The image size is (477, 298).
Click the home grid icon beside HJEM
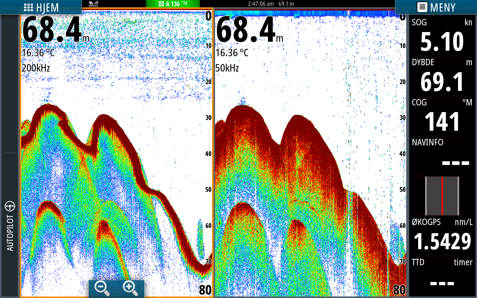tap(28, 7)
